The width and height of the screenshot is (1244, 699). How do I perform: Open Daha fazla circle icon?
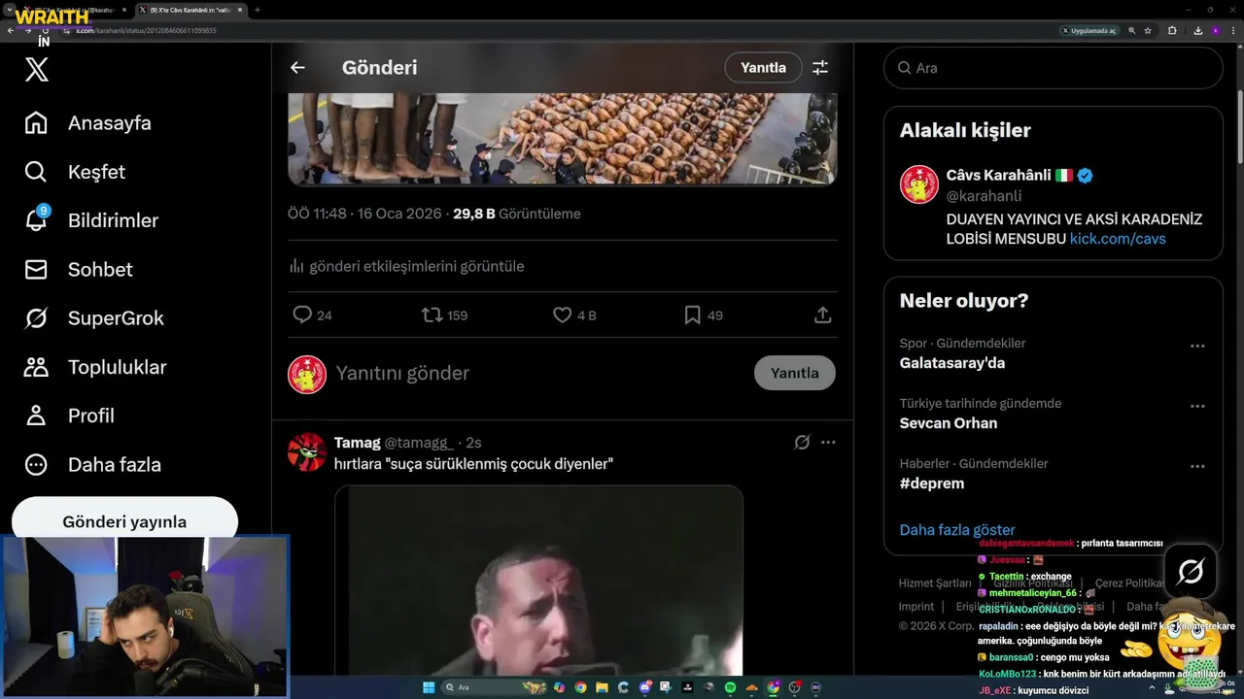(x=36, y=464)
